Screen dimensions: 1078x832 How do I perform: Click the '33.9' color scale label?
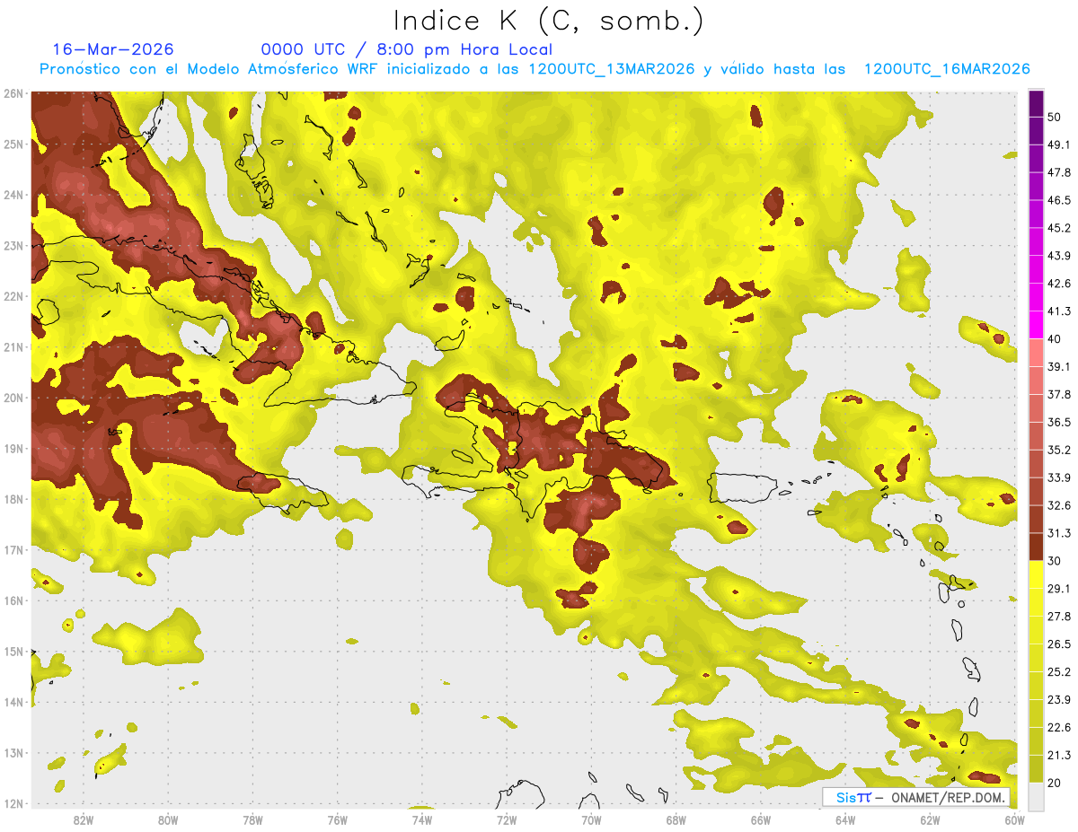pyautogui.click(x=1059, y=477)
